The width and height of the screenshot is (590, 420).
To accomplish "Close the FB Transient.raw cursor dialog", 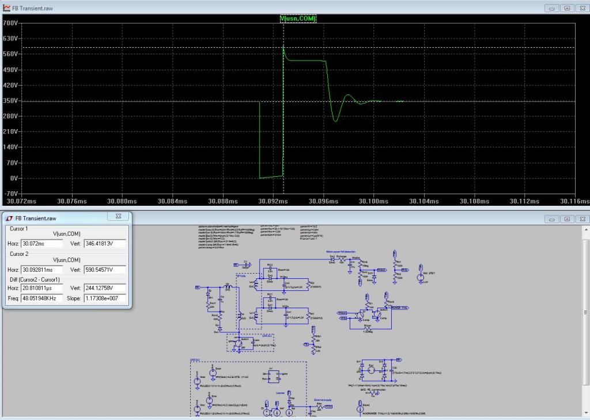I will (119, 217).
